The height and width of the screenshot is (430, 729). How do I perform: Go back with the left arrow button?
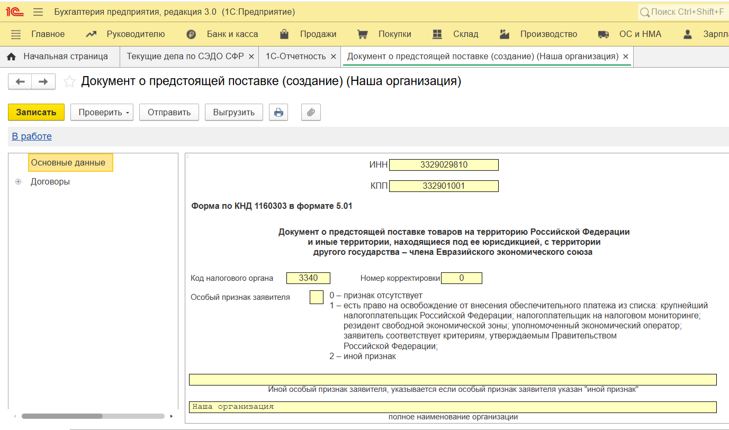coord(20,81)
